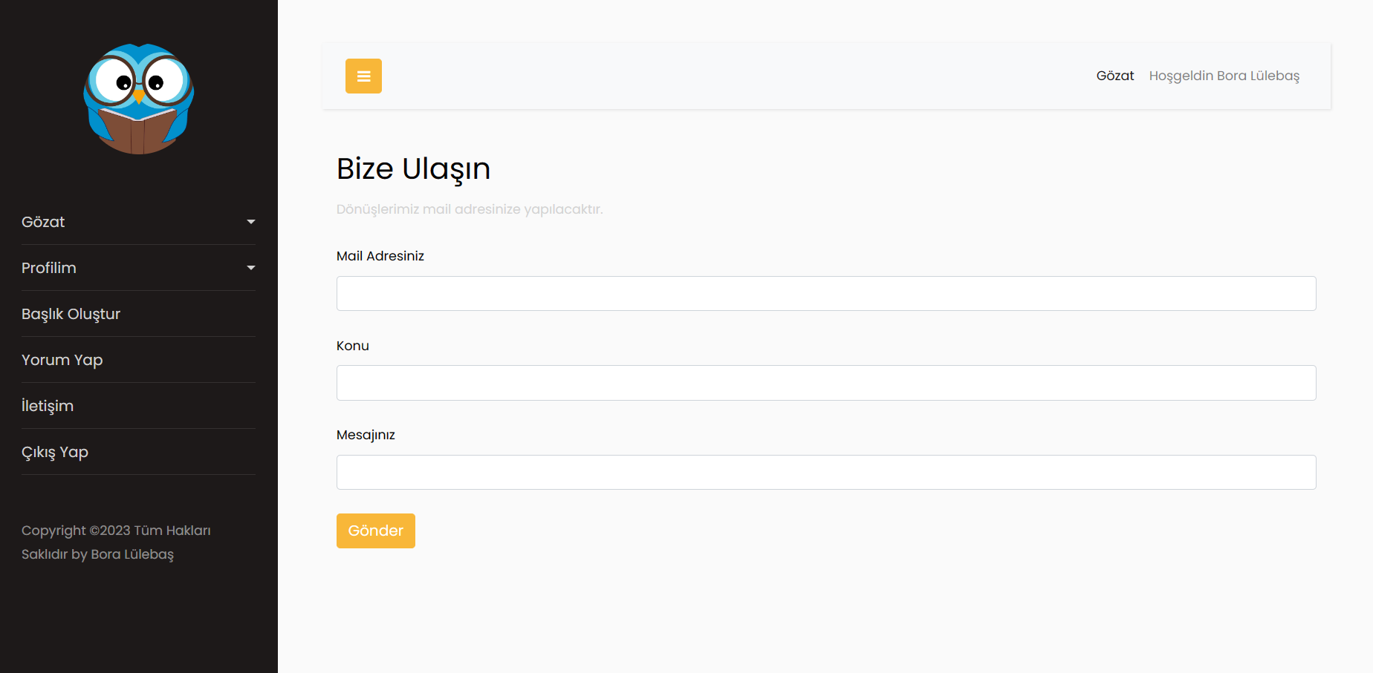Click the Dönüşlerimiz mail adresinize yapılacaktır text
This screenshot has width=1373, height=673.
coord(470,209)
